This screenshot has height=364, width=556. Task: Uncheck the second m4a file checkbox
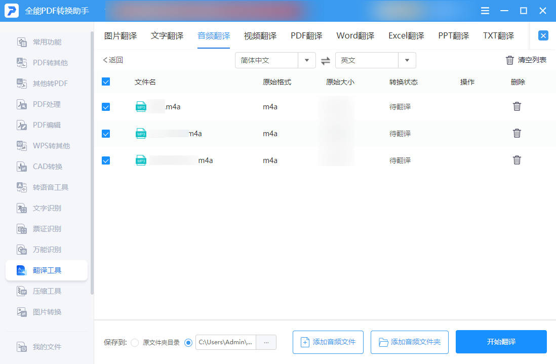click(106, 134)
